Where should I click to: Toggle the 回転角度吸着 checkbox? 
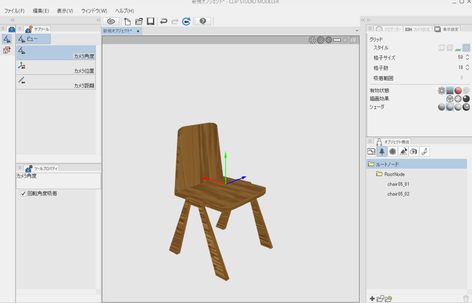(x=23, y=193)
